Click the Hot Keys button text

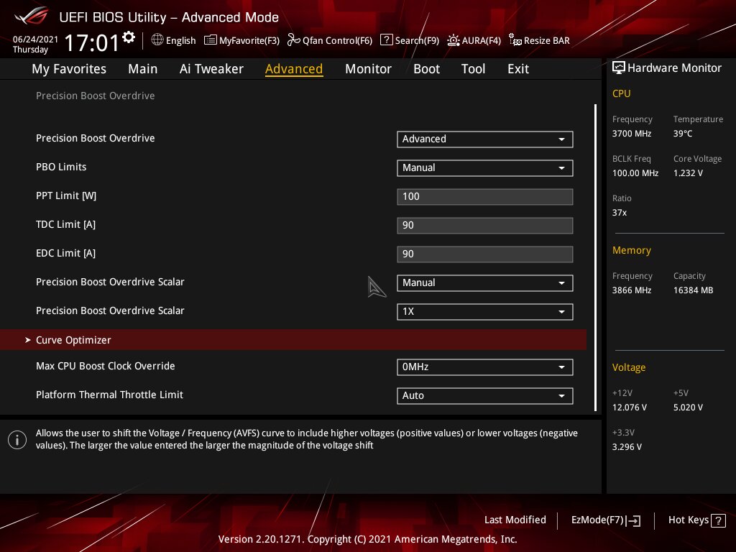click(688, 520)
